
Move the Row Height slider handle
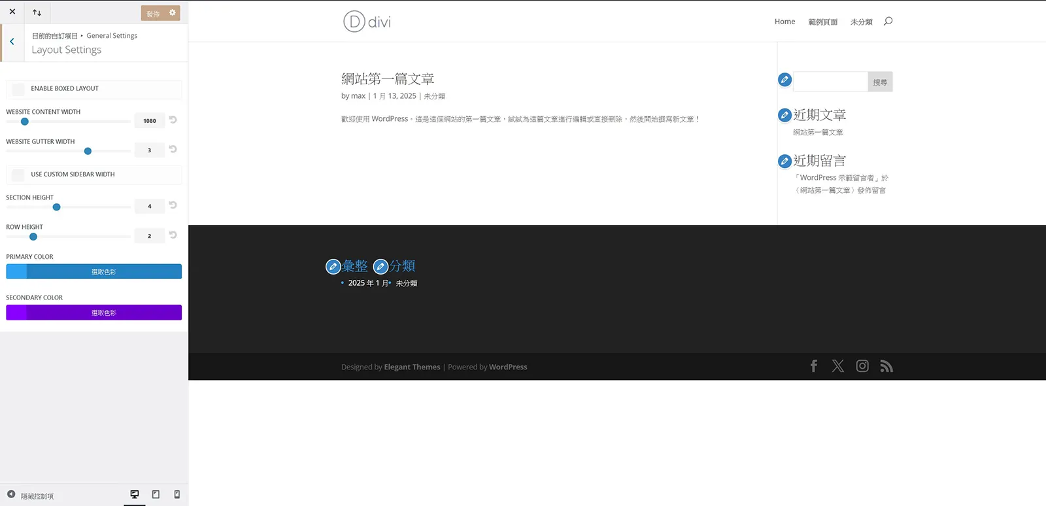tap(33, 237)
